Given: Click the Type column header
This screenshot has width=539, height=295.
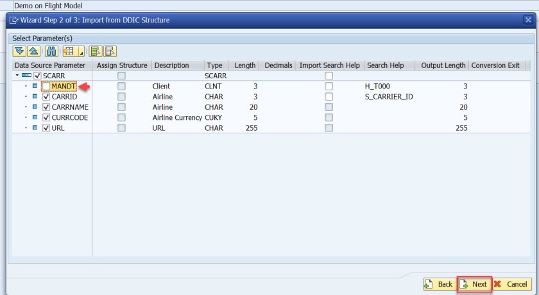Looking at the screenshot, I should (216, 65).
